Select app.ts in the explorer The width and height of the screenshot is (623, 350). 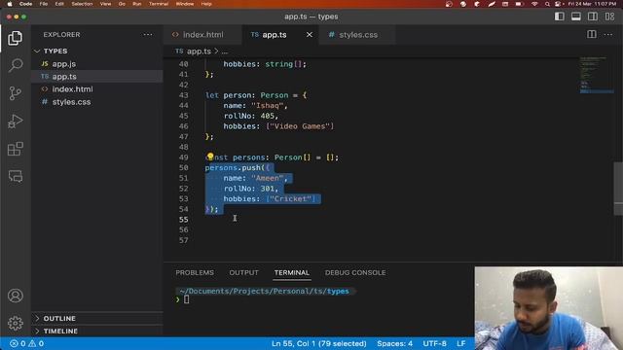pos(64,77)
